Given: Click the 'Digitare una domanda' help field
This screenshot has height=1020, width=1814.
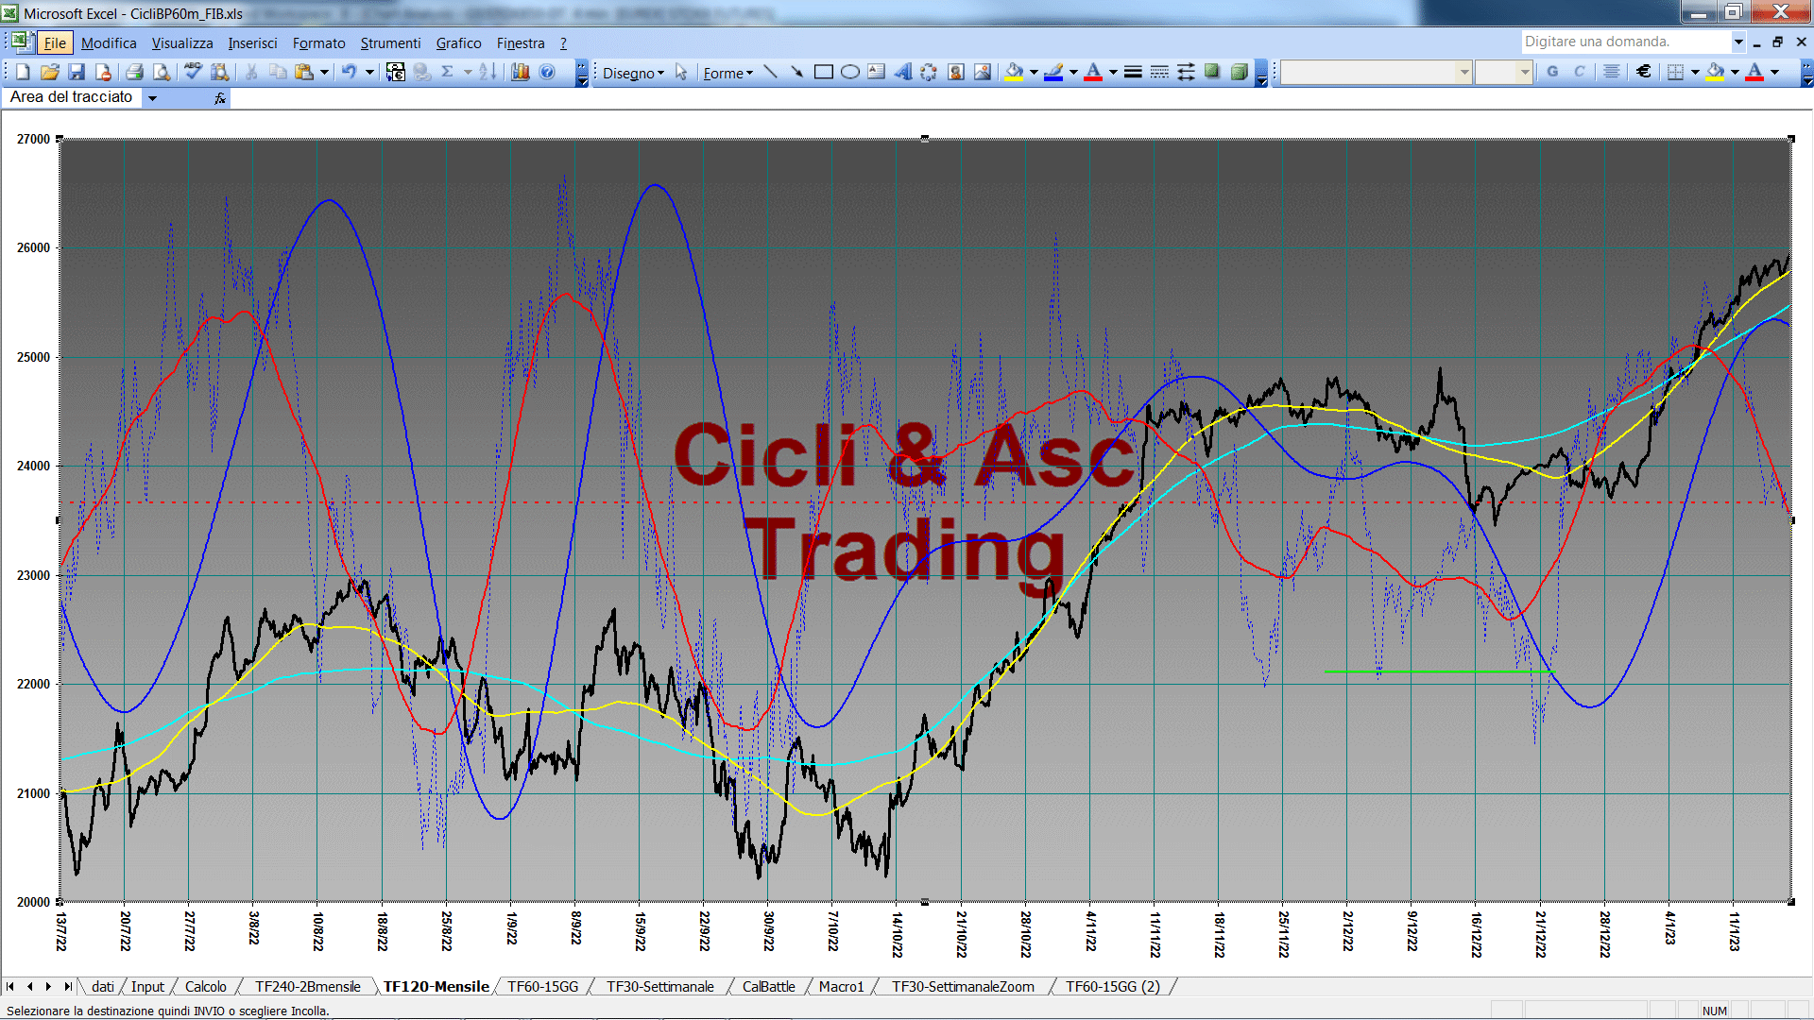Looking at the screenshot, I should pos(1625,42).
